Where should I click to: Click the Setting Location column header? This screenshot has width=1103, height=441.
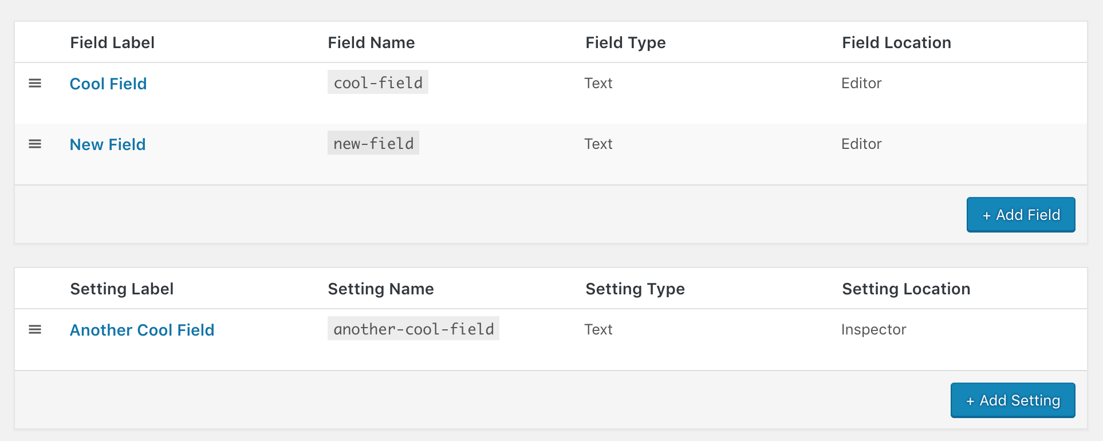906,289
